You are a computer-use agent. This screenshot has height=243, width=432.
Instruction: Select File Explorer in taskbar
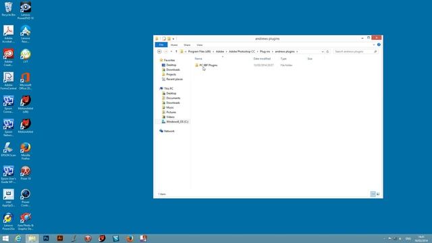32,238
